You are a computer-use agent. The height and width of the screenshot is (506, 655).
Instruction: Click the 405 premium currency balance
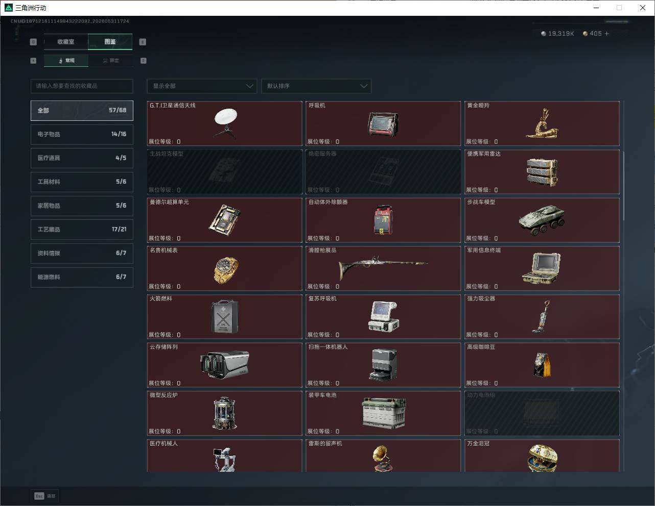pyautogui.click(x=596, y=34)
